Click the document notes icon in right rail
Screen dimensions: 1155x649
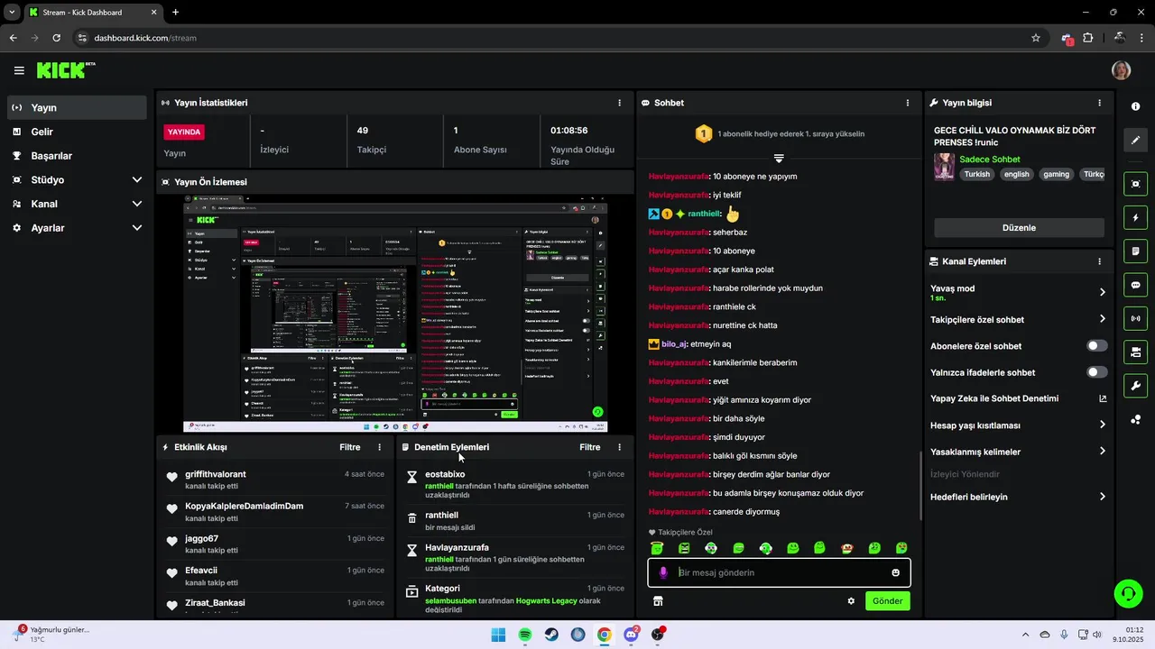click(x=1135, y=251)
